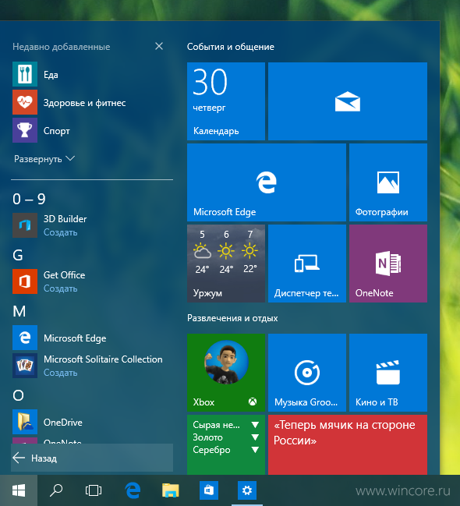Open the 3D Builder app icon

click(x=25, y=225)
